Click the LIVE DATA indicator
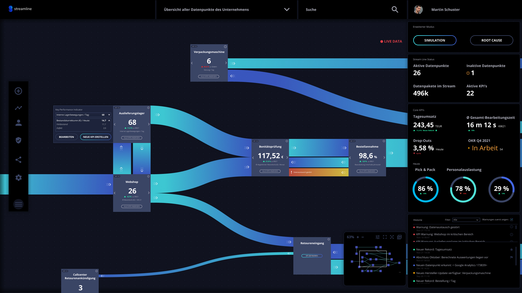 [x=391, y=41]
